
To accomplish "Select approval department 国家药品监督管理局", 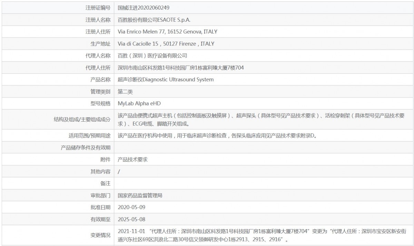I will [x=140, y=195].
